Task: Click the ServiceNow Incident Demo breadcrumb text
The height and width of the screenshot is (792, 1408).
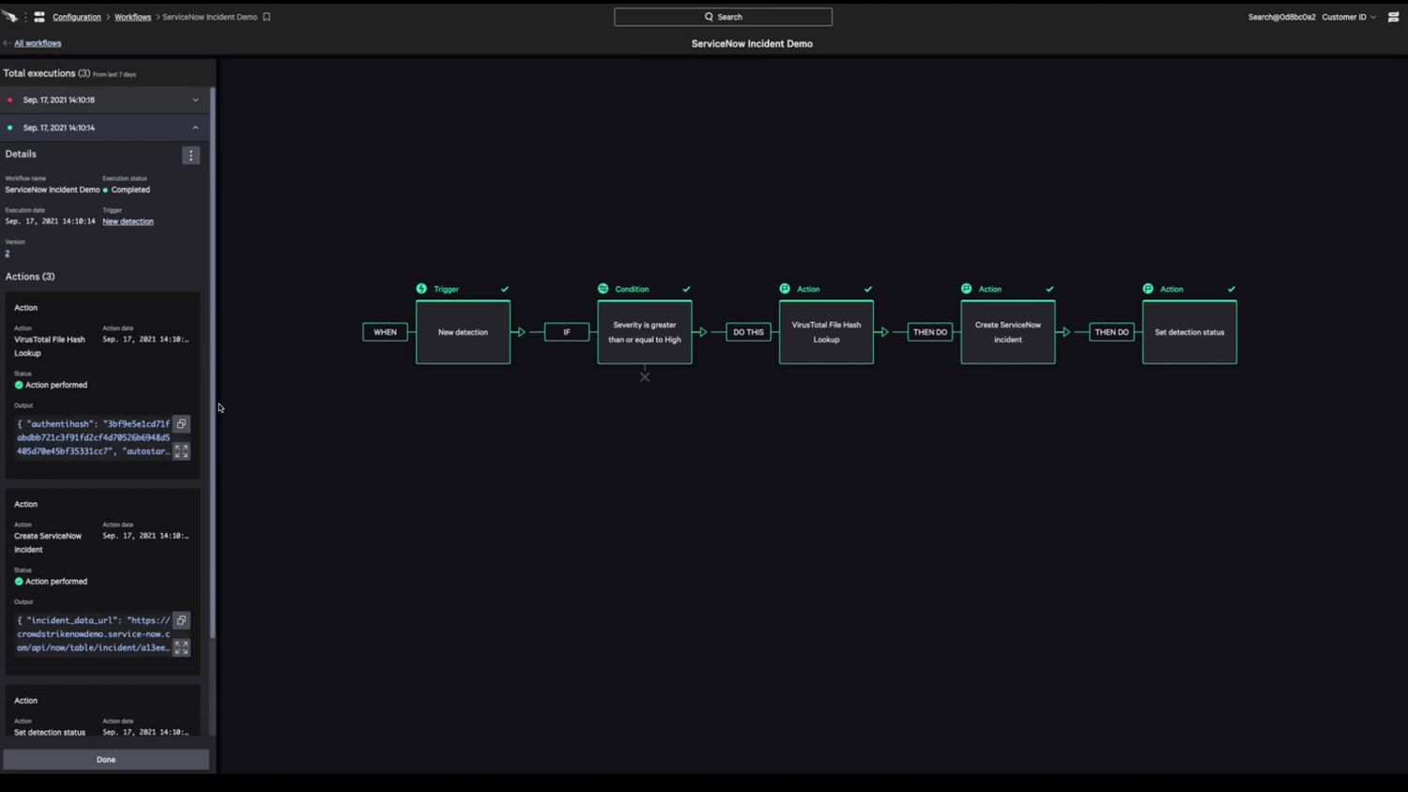Action: [x=209, y=17]
